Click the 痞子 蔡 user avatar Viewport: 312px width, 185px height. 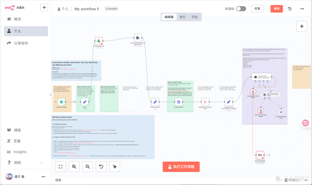pyautogui.click(x=9, y=177)
